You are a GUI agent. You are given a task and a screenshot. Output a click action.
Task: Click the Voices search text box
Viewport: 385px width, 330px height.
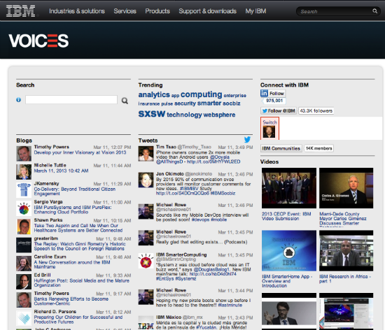71,100
